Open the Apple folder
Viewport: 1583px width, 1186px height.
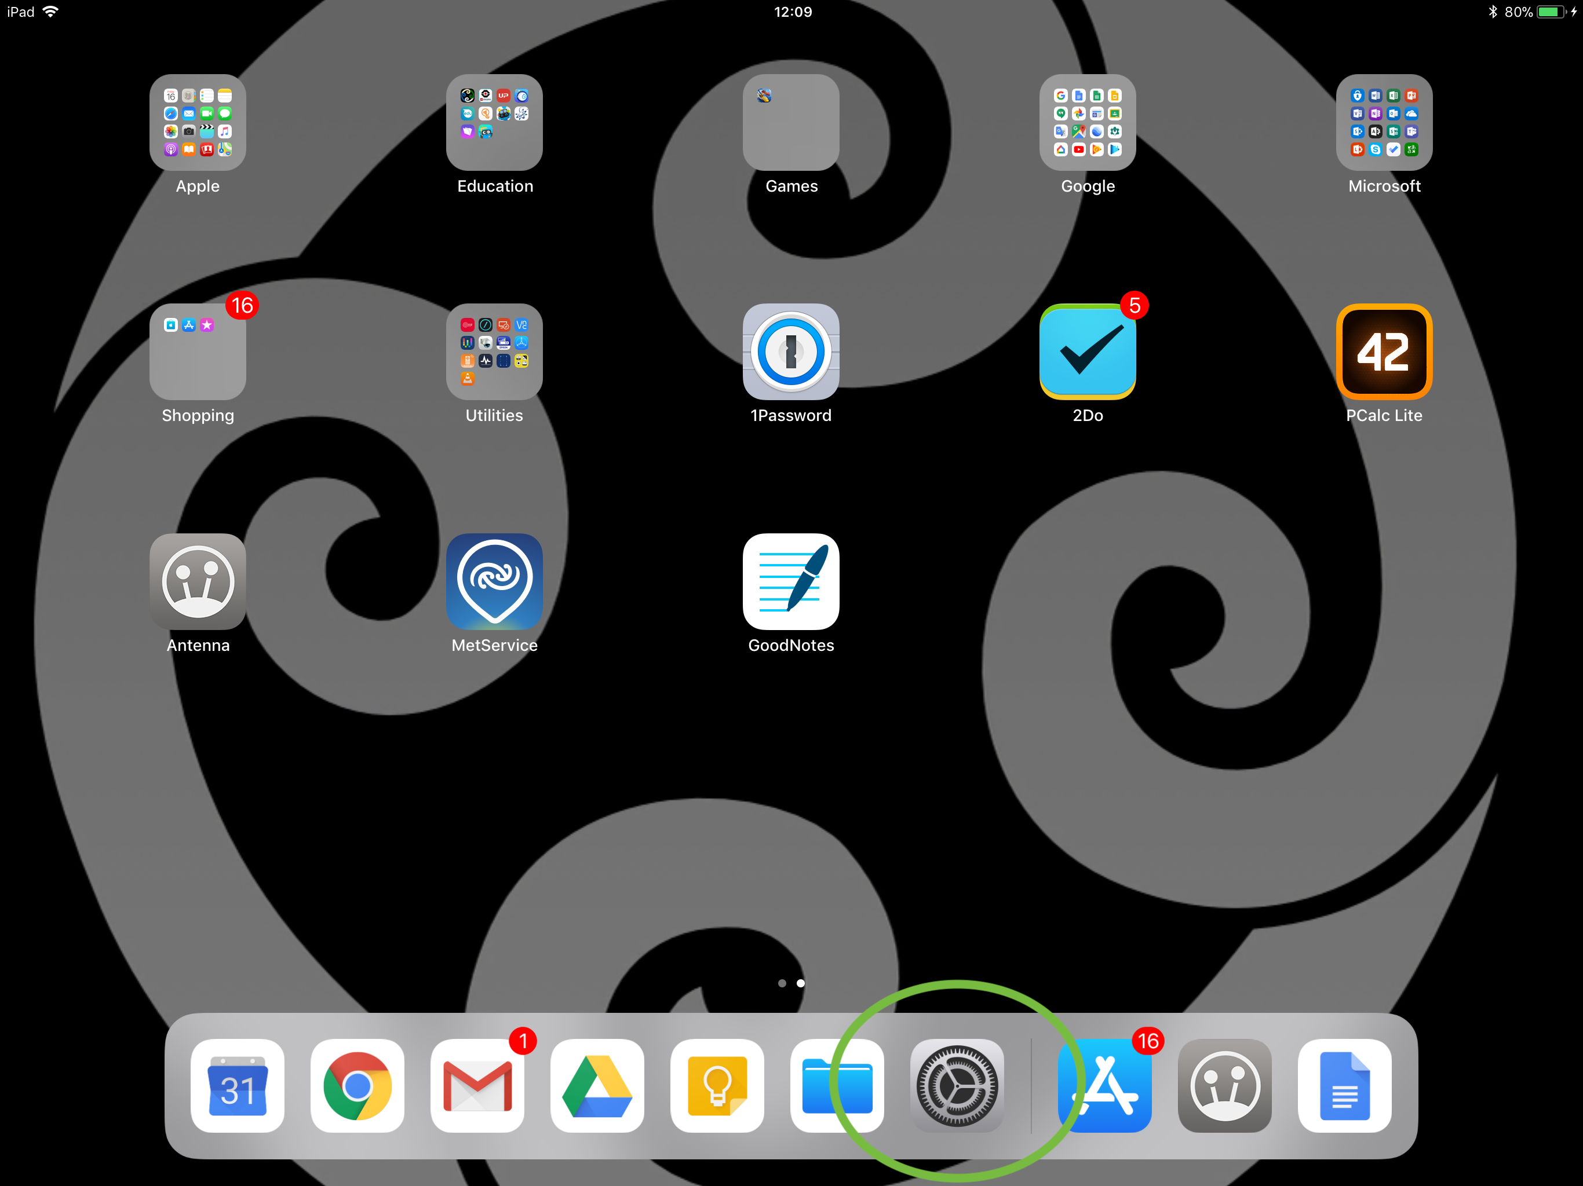click(198, 122)
